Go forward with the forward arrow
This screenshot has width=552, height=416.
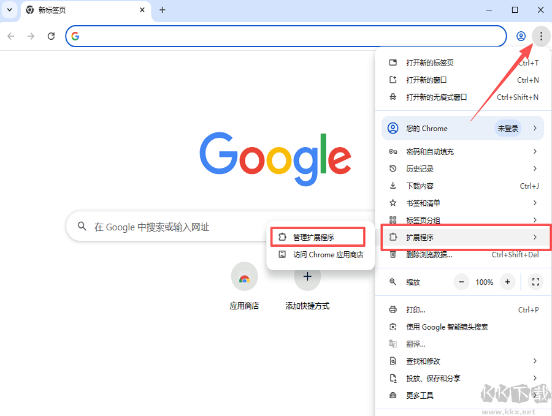click(31, 36)
